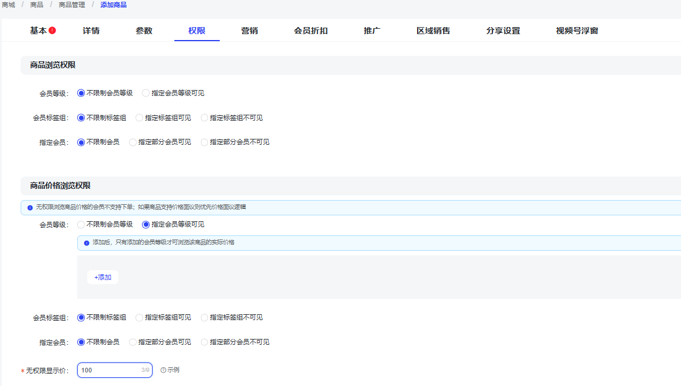This screenshot has height=386, width=681.
Task: Open the 营销 tab
Action: [x=249, y=31]
